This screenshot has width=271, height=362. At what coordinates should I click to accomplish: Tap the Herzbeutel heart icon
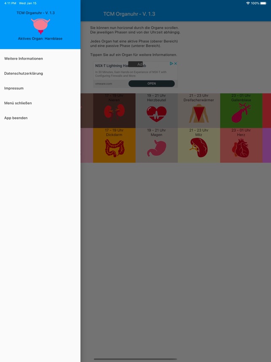tap(157, 114)
